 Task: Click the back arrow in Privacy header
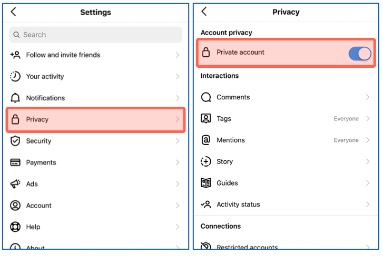[x=204, y=12]
